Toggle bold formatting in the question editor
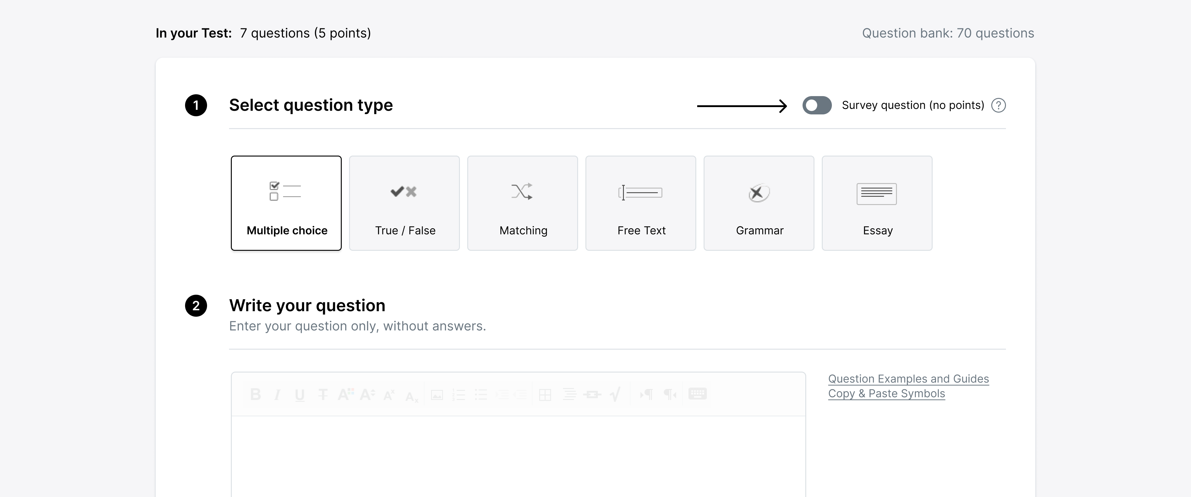 tap(255, 394)
